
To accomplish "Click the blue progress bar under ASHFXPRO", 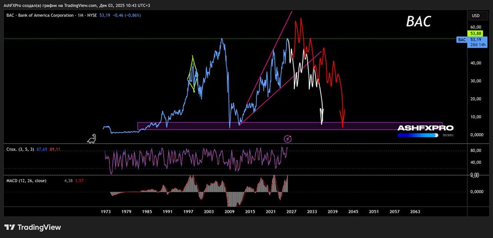I will coord(417,135).
